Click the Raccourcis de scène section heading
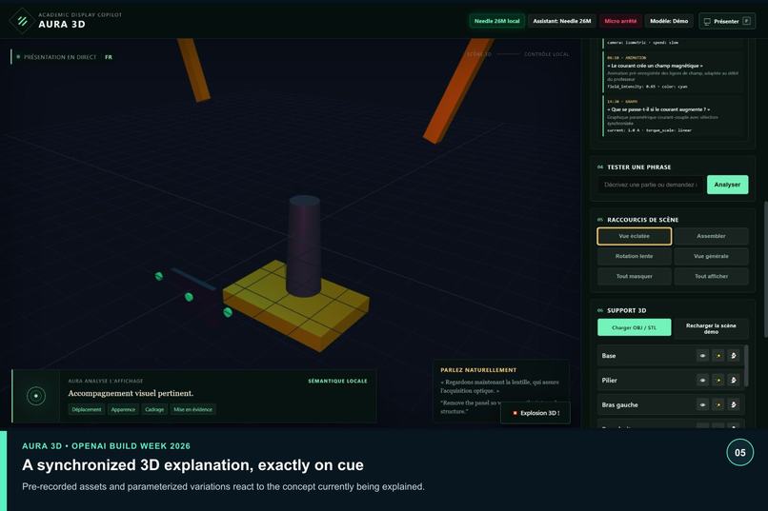 (642, 220)
